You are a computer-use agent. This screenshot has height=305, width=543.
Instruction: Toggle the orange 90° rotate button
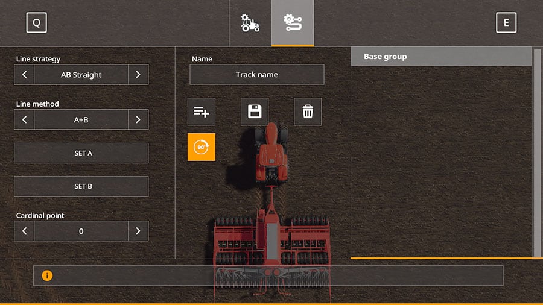tap(201, 147)
